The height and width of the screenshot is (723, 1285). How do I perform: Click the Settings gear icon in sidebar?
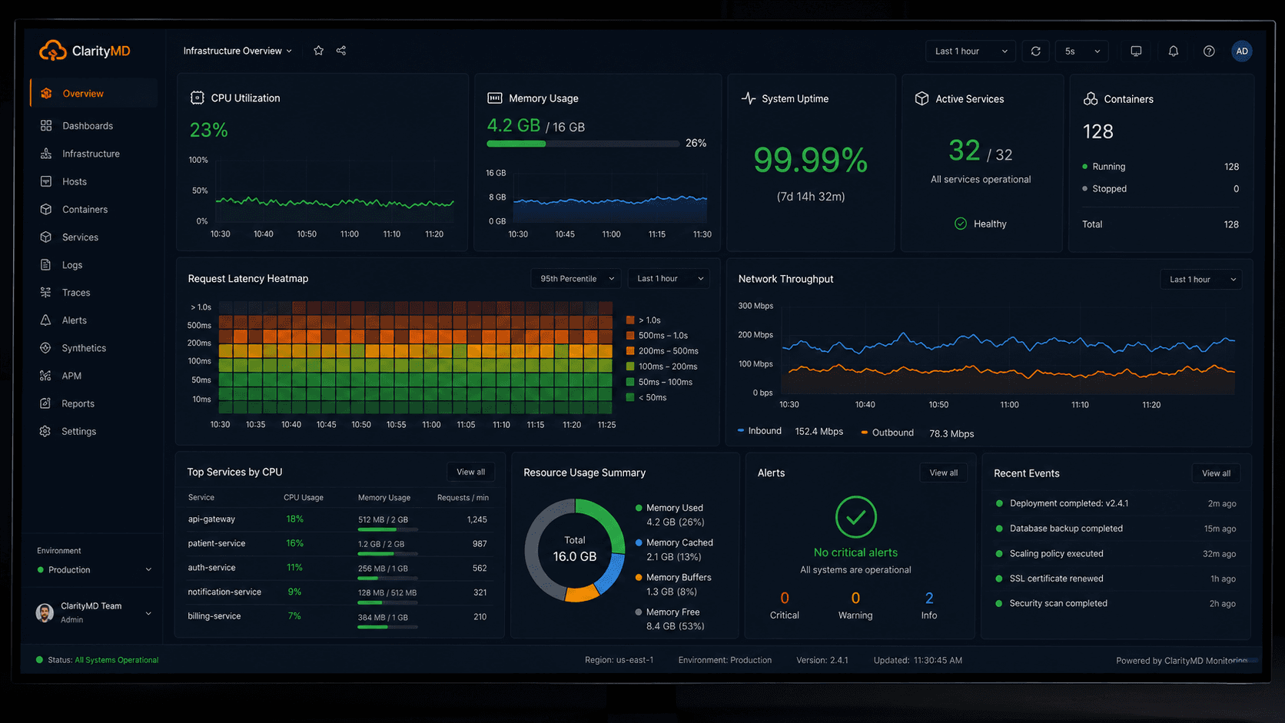46,431
